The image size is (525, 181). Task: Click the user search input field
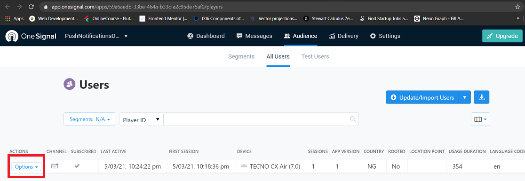pos(261,119)
